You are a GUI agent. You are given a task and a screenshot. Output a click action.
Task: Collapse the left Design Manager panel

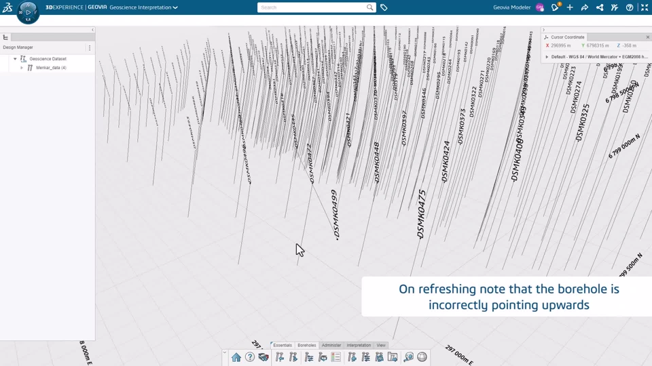[93, 30]
